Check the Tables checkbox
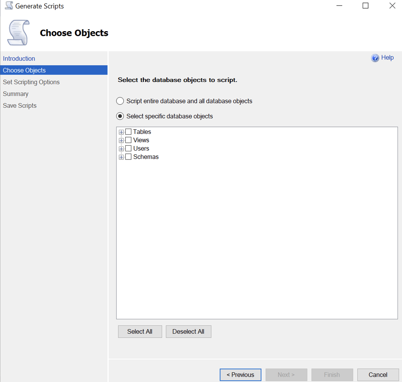Viewport: 402px width, 382px height. point(128,132)
